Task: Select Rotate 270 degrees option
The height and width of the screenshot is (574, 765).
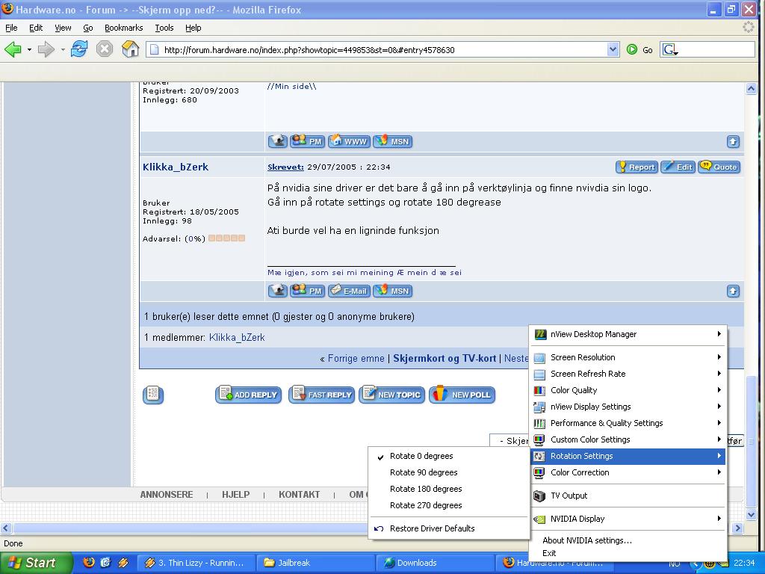Action: coord(449,506)
